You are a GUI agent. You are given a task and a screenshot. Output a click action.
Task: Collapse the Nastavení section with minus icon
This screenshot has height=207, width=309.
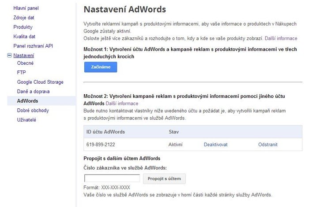9,55
